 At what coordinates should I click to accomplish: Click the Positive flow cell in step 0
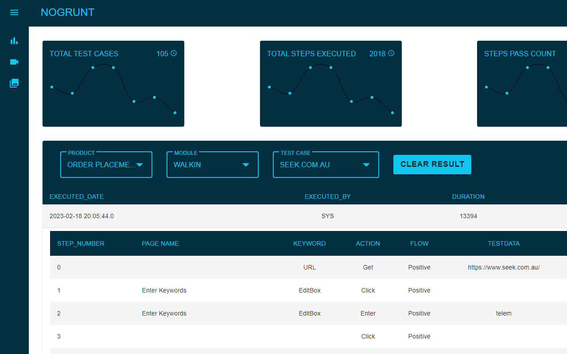point(419,267)
